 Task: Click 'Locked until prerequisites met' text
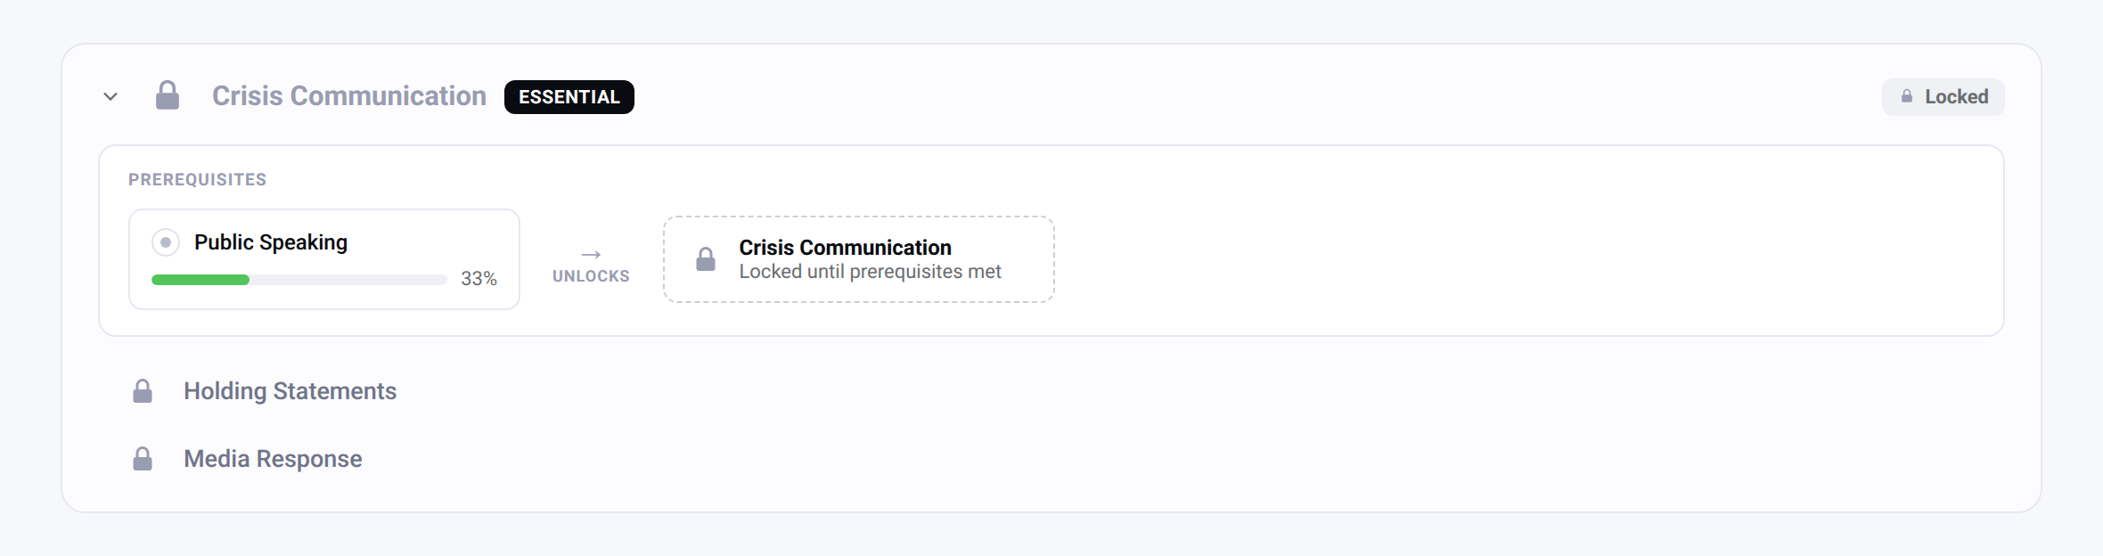[870, 272]
